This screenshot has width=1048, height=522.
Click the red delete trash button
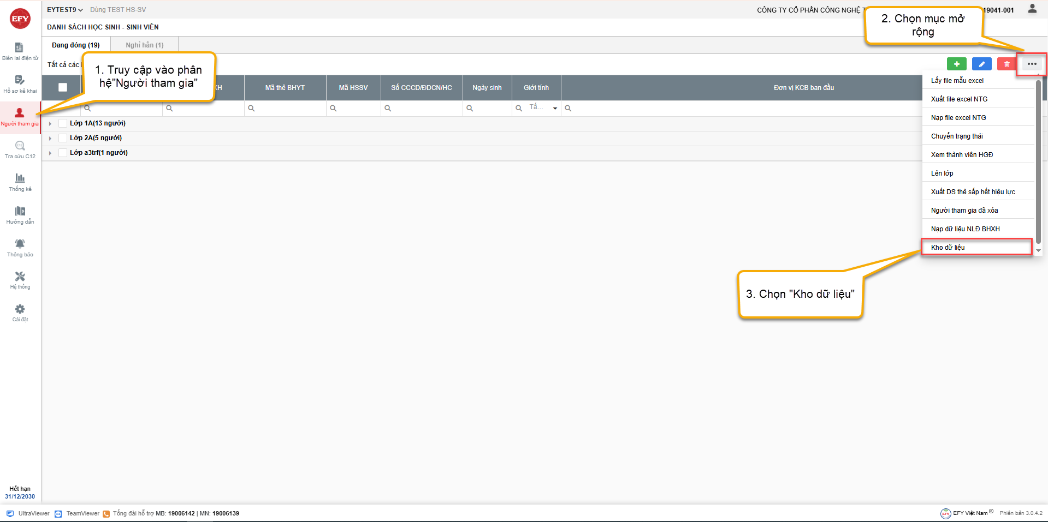[x=1006, y=64]
